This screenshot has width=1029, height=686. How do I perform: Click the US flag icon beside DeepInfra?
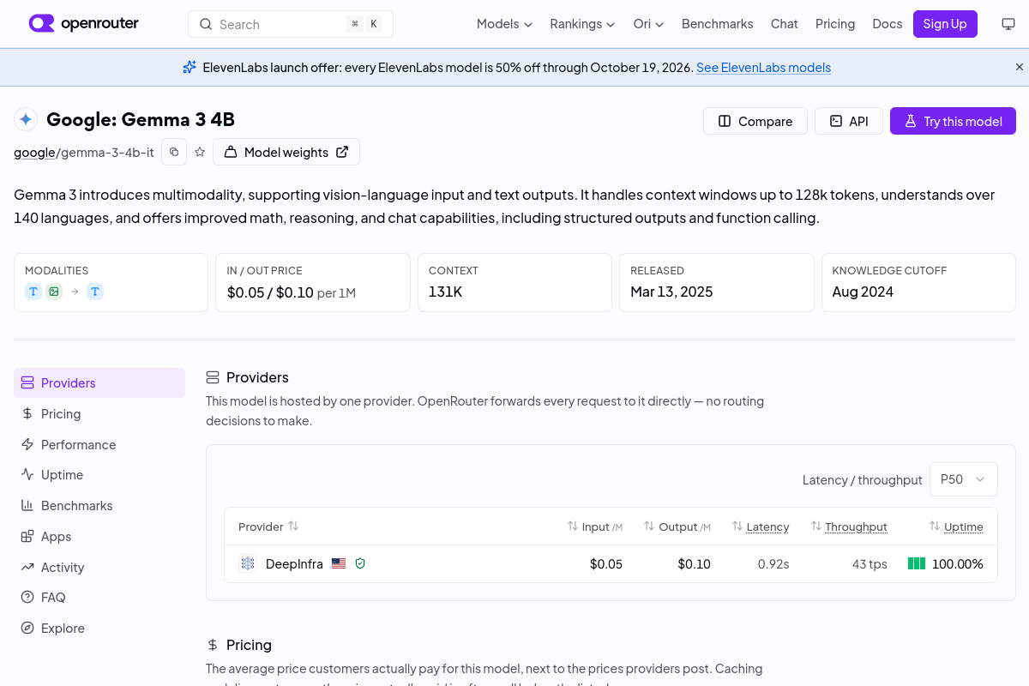pos(339,563)
